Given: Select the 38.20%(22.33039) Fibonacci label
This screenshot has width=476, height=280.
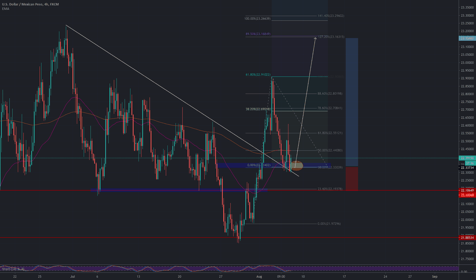Looking at the screenshot, I should click(x=330, y=167).
